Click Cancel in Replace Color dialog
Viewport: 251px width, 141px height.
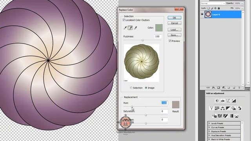[x=175, y=23]
